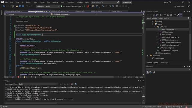
Task: Click the Categorized icon in Properties panel
Action: pos(148,72)
